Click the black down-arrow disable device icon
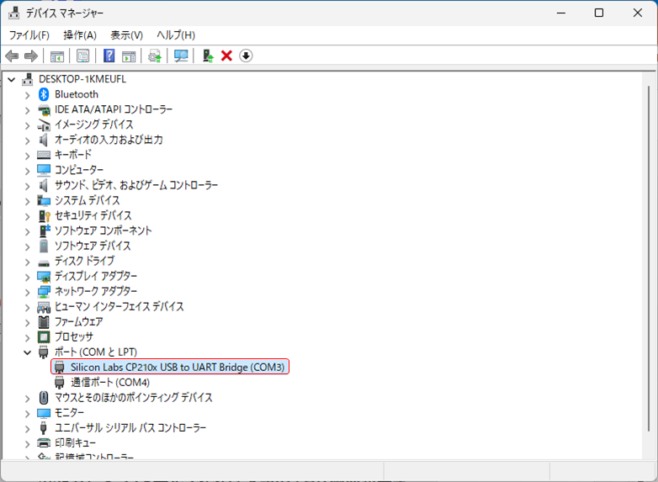 click(x=246, y=56)
